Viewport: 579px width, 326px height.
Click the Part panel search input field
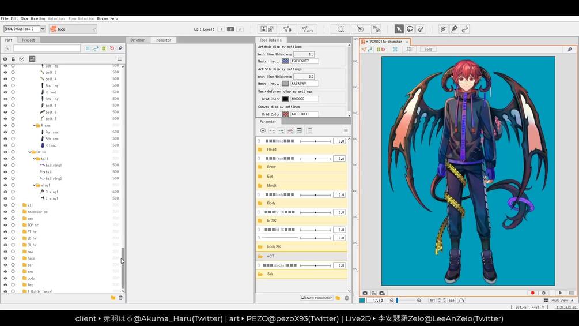[47, 48]
